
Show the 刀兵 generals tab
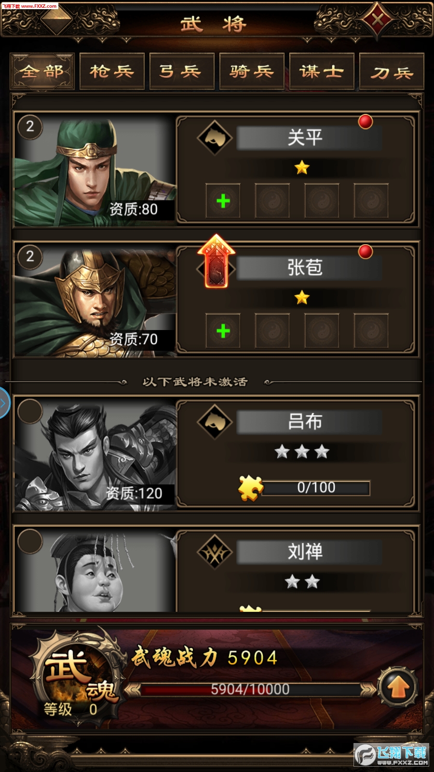tap(392, 71)
